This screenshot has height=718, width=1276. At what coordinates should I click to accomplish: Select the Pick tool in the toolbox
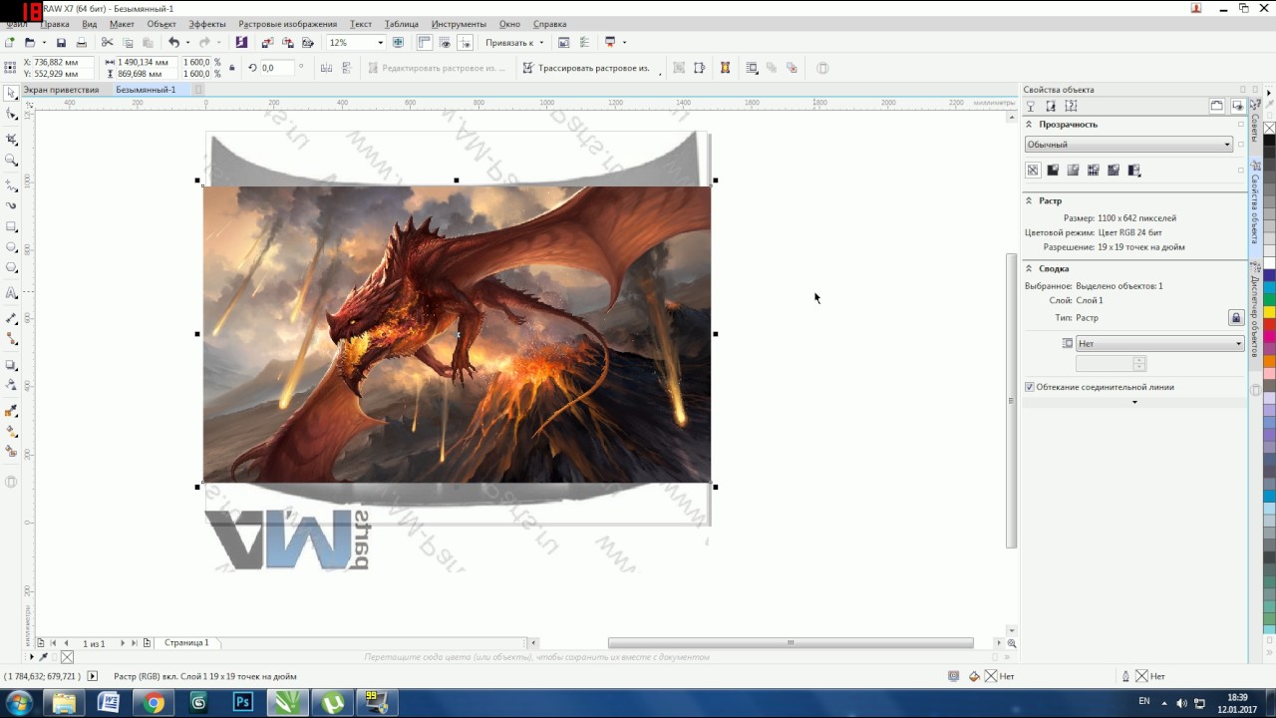coord(12,93)
